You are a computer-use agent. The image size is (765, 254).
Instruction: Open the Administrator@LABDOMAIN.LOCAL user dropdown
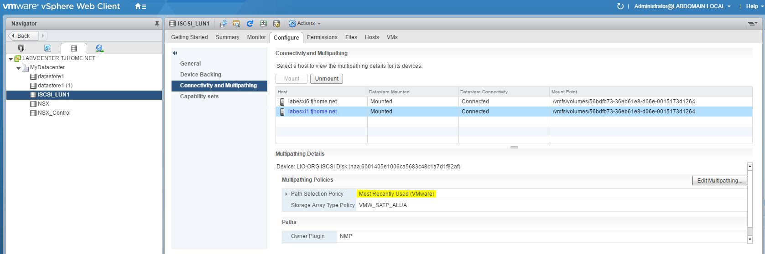(682, 6)
